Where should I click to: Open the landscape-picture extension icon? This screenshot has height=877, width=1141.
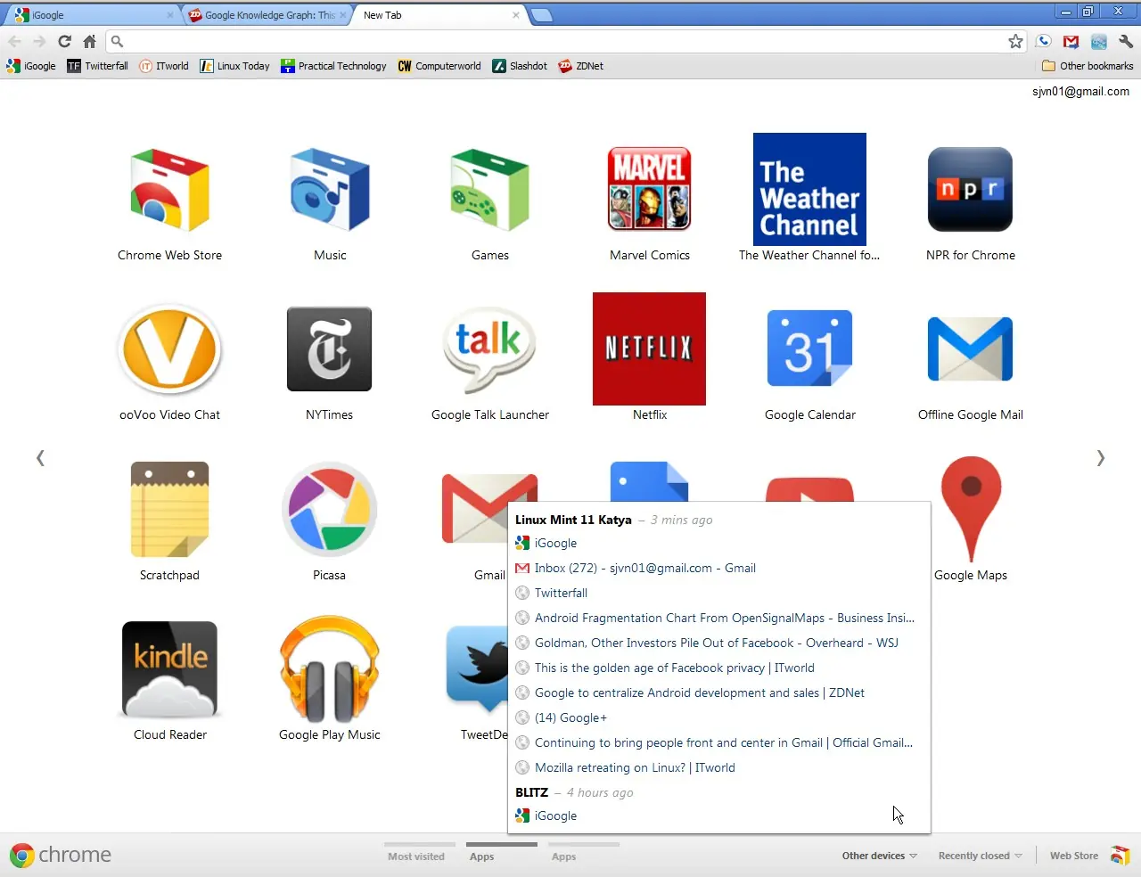(x=1098, y=41)
